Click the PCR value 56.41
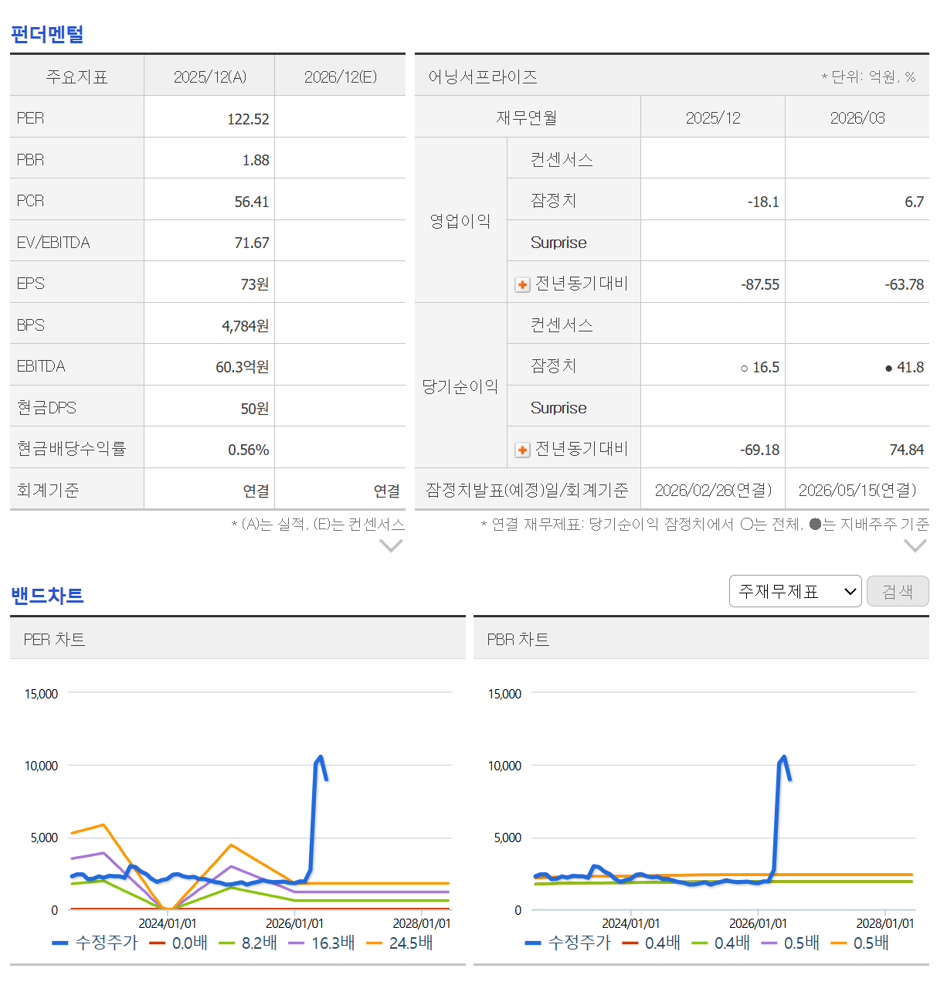This screenshot has width=937, height=982. click(x=252, y=202)
